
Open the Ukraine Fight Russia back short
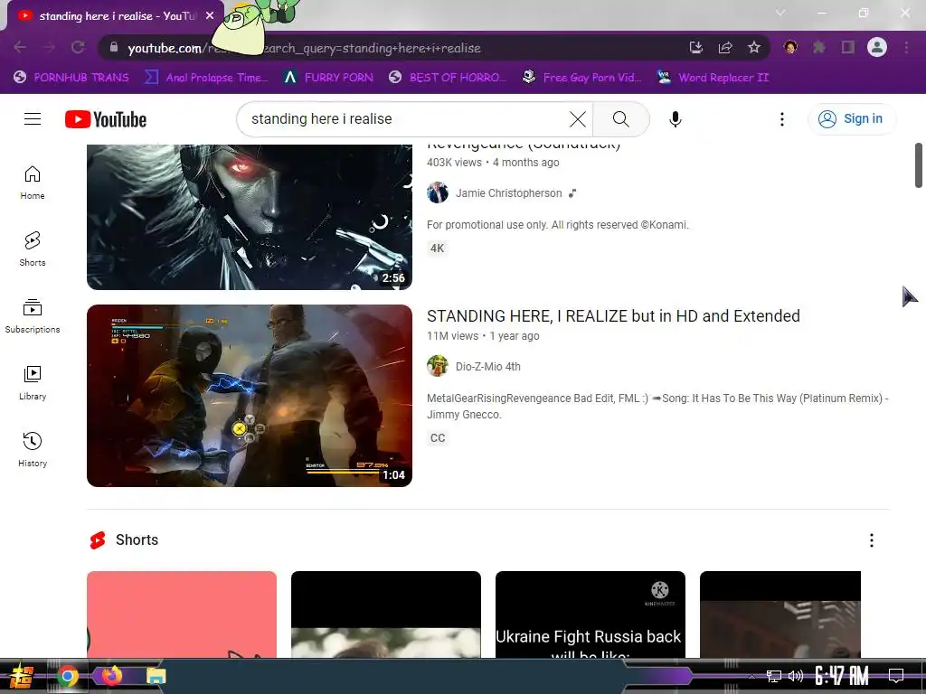pyautogui.click(x=590, y=614)
